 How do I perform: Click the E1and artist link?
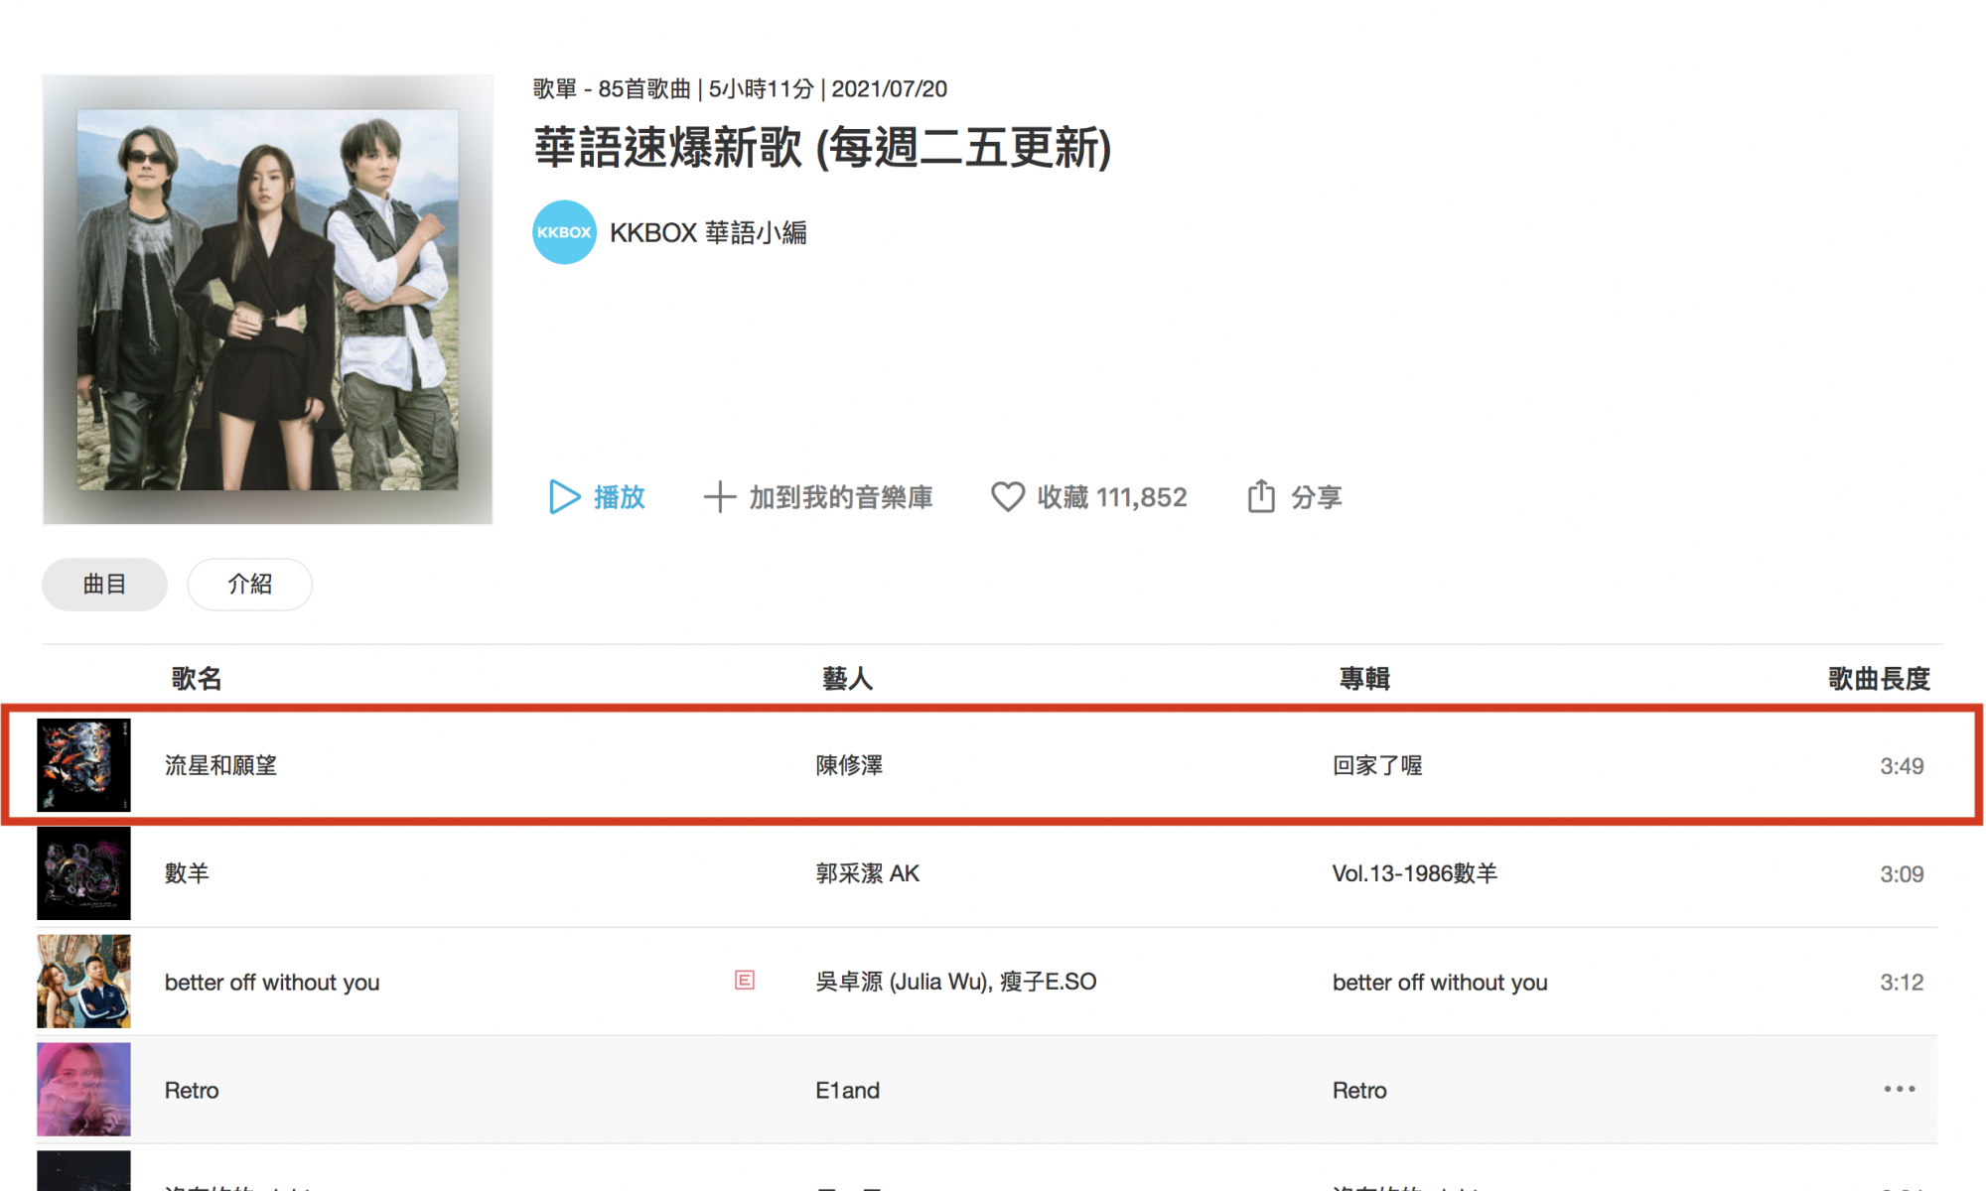point(847,1090)
